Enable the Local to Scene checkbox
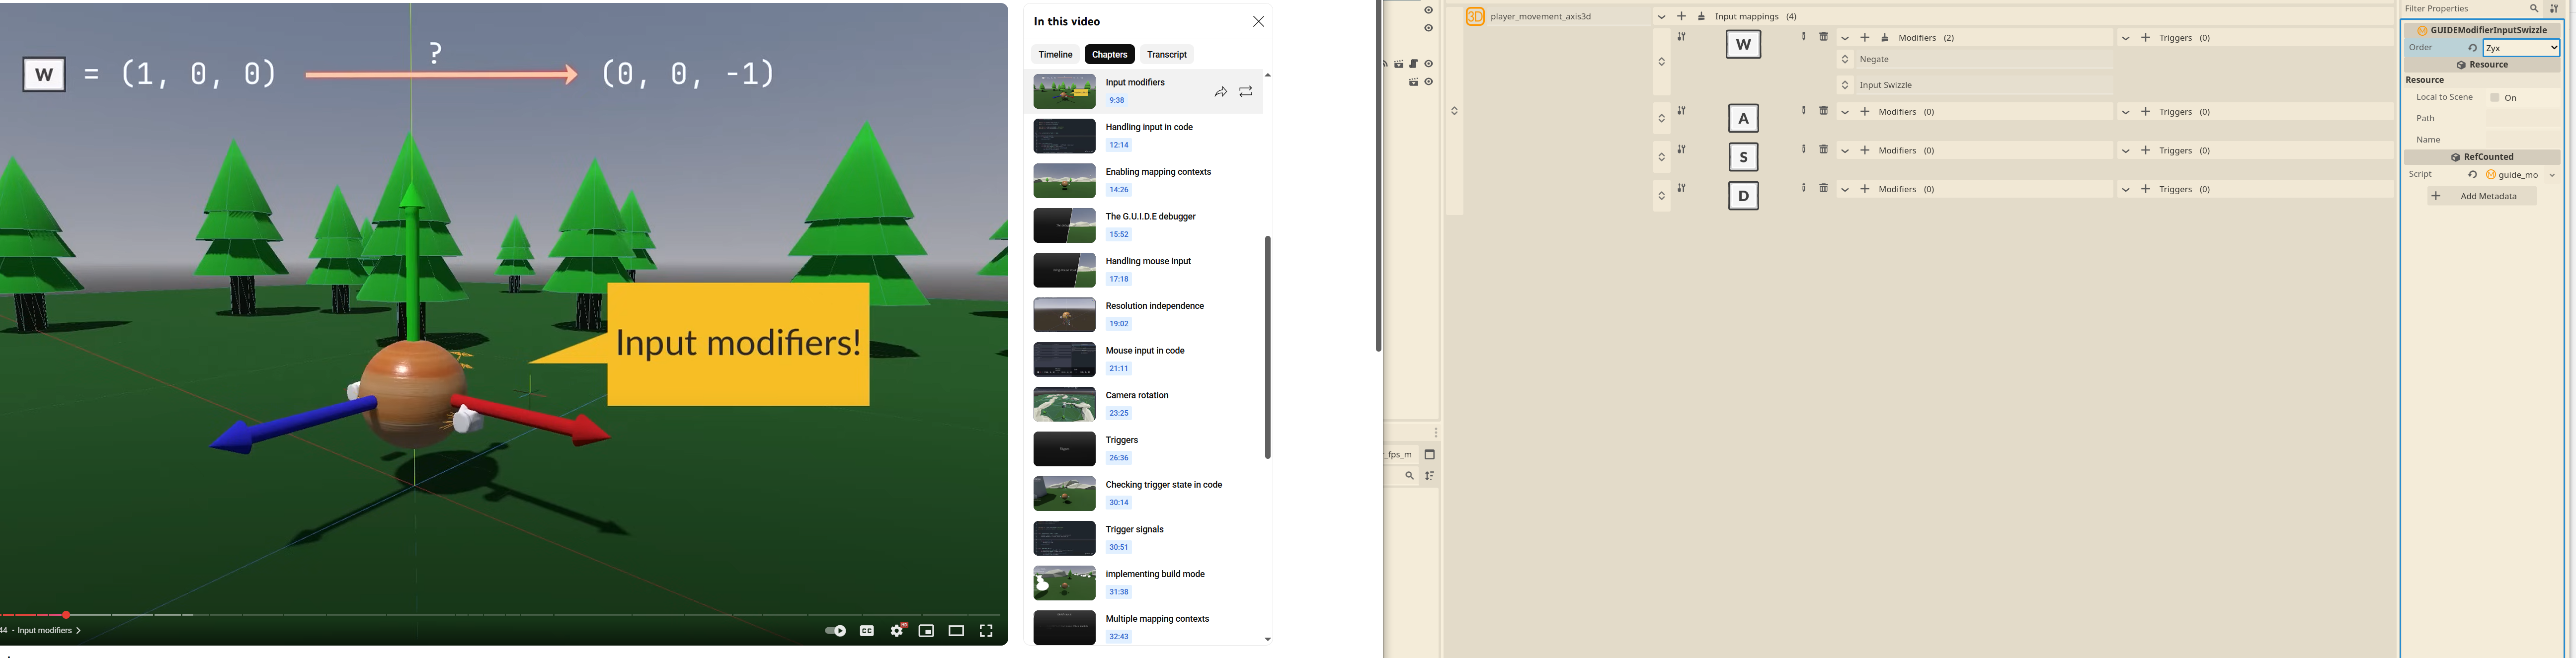This screenshot has width=2576, height=658. [2495, 98]
